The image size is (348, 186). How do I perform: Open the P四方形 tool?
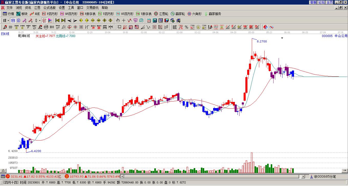point(50,14)
